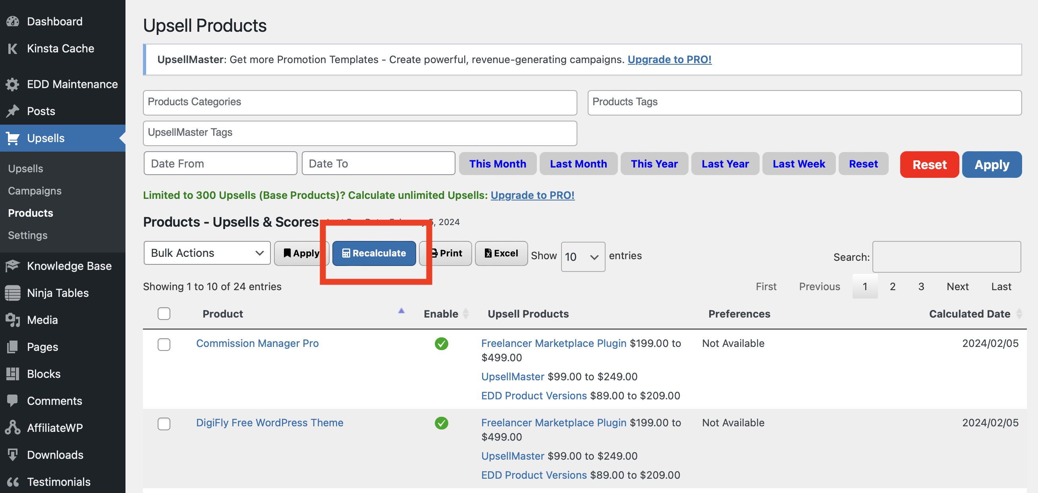The height and width of the screenshot is (493, 1038).
Task: Open the Campaigns submenu item
Action: pyautogui.click(x=35, y=191)
